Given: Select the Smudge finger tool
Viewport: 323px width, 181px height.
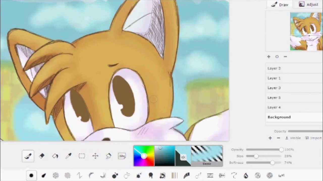Looking at the screenshot, I should 109,156.
